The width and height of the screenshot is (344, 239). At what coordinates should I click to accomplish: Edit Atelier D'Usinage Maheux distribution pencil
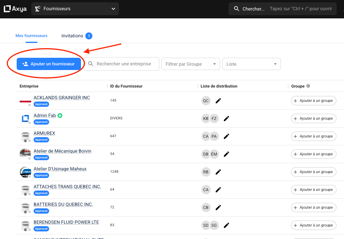(218, 172)
